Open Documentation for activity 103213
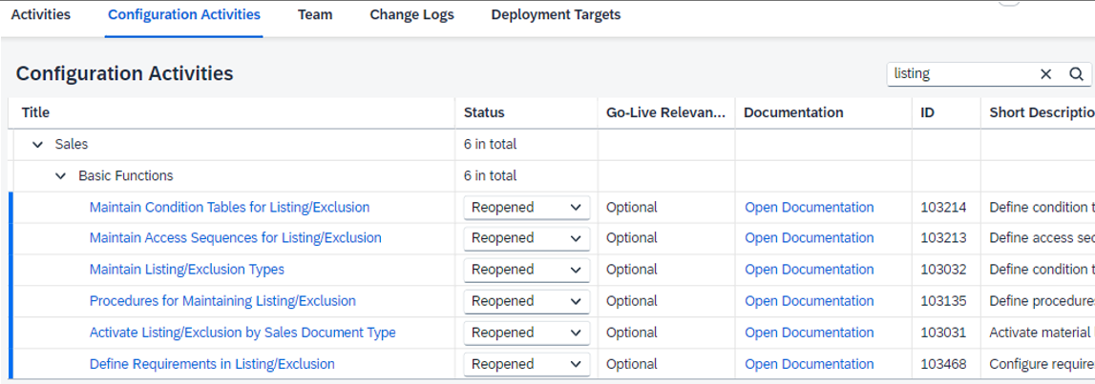The width and height of the screenshot is (1095, 384). click(810, 238)
